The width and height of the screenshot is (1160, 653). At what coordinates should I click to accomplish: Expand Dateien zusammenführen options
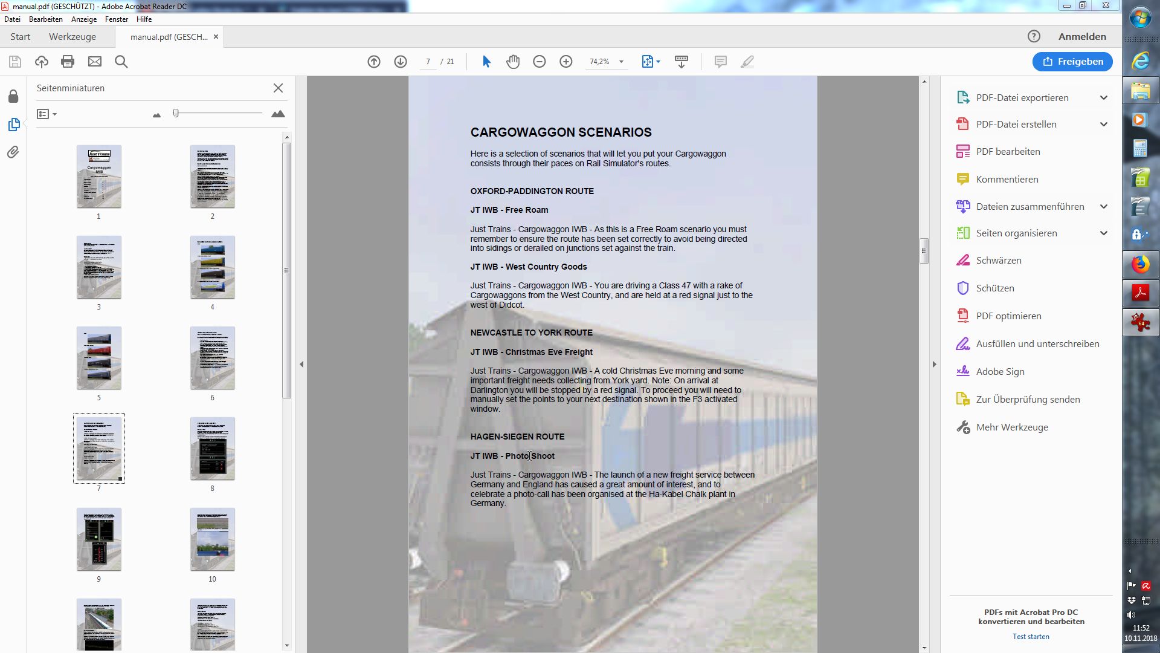click(1104, 207)
